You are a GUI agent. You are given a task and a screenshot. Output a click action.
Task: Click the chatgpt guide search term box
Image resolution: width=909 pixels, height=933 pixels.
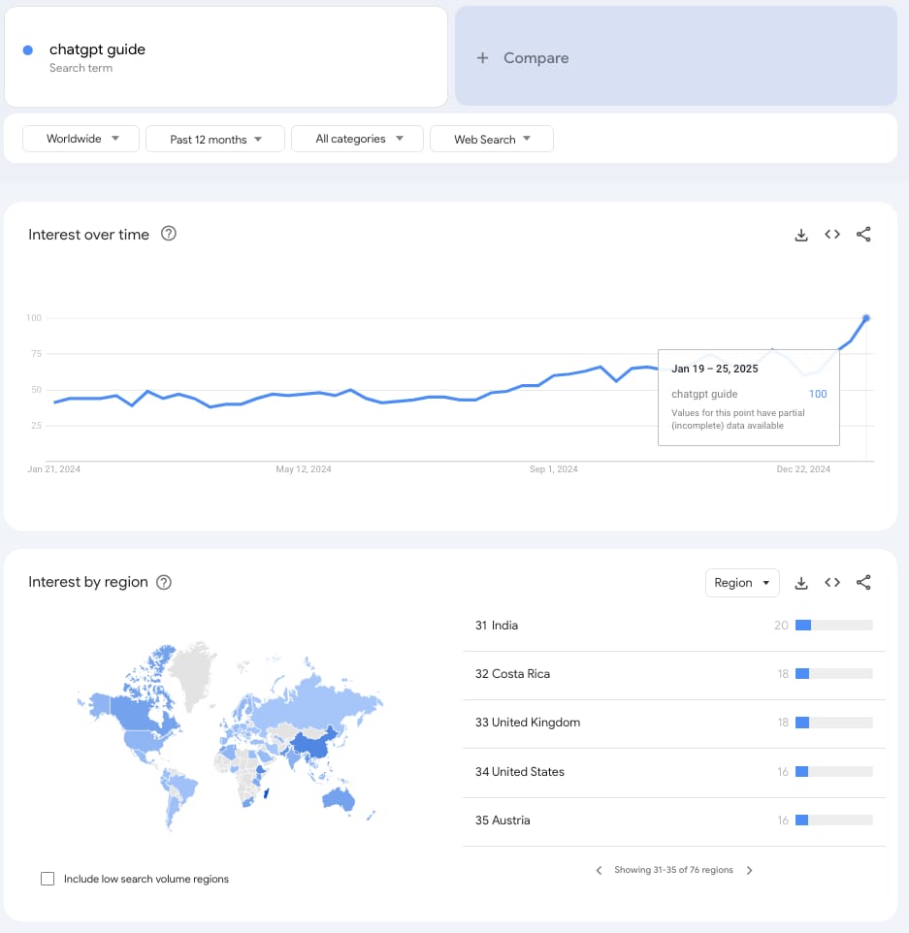pos(225,57)
